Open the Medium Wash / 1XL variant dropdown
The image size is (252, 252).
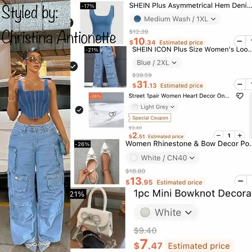175,19
